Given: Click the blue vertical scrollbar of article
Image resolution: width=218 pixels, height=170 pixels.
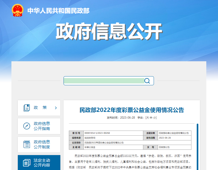Looking at the screenshot, I should (x=198, y=147).
